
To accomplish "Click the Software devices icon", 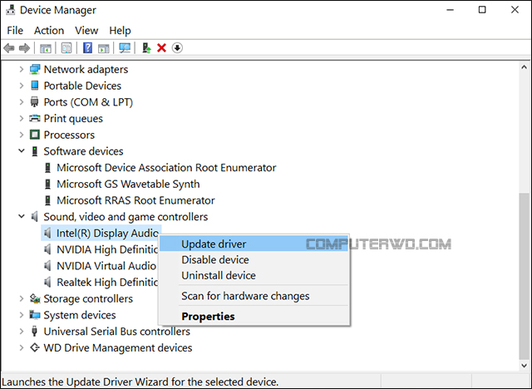I will tap(35, 151).
